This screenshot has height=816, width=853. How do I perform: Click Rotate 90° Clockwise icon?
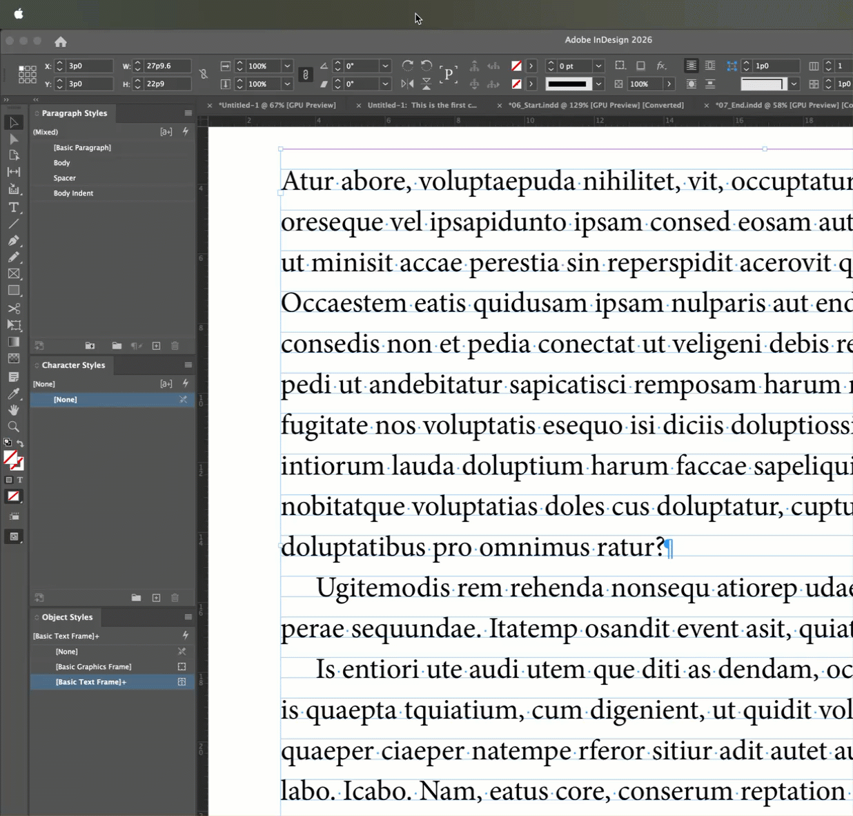click(x=408, y=66)
